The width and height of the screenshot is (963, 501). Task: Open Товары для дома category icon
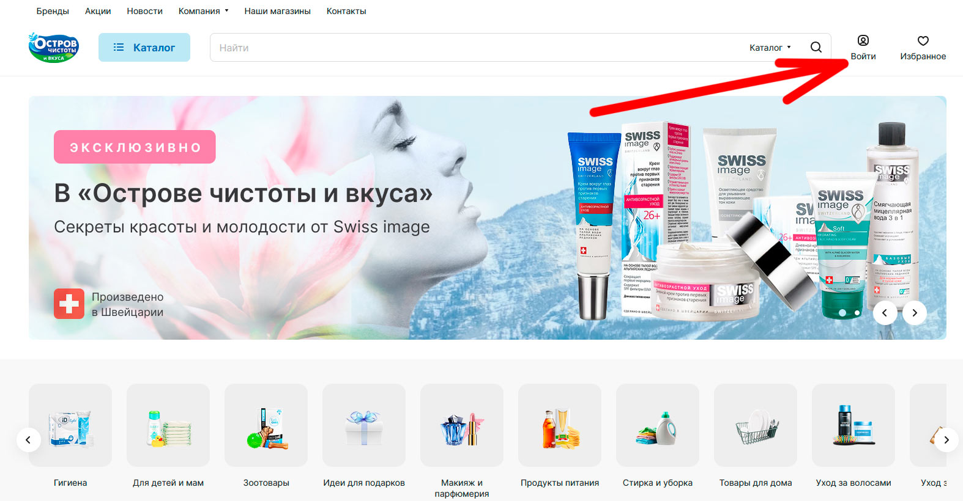756,425
